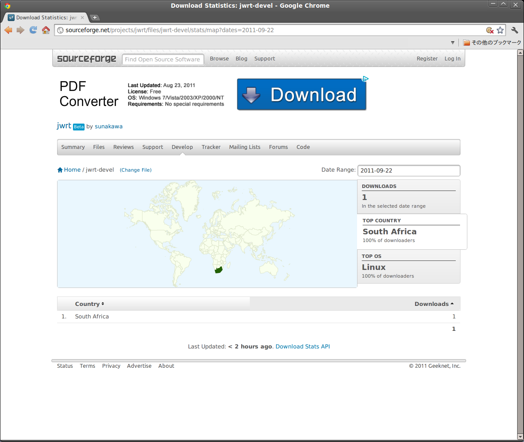The width and height of the screenshot is (524, 442).
Task: Click the Status footer link
Action: 65,366
